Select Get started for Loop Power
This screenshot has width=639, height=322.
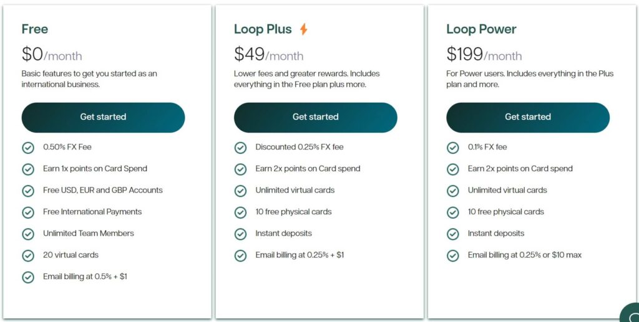[x=528, y=117]
